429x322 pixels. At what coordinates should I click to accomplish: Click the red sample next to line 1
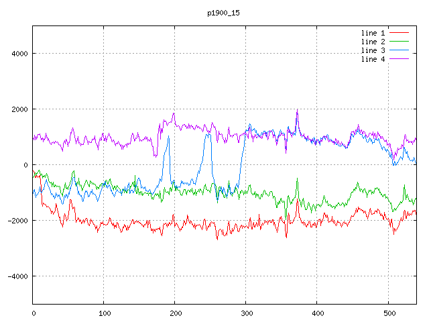click(x=399, y=33)
